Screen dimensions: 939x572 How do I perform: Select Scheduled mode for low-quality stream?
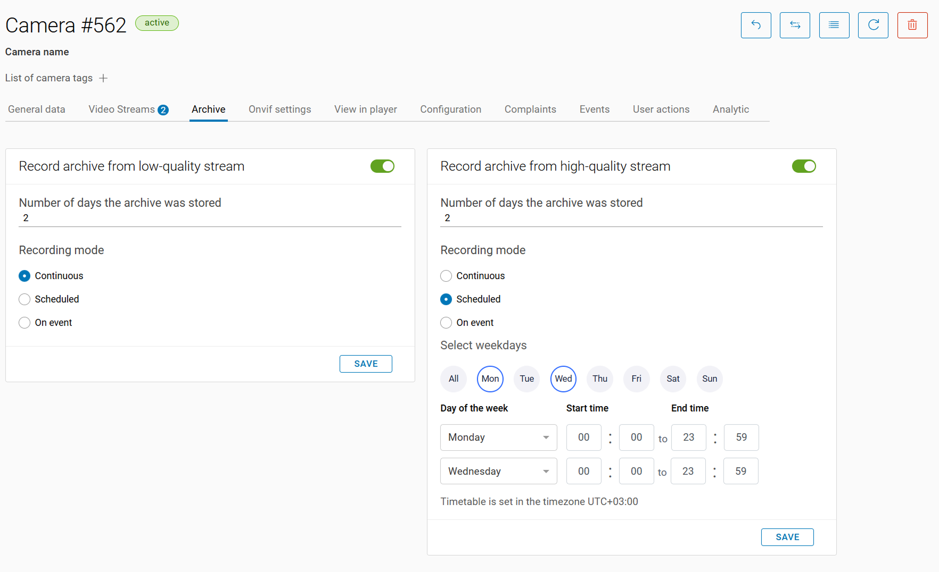coord(24,299)
